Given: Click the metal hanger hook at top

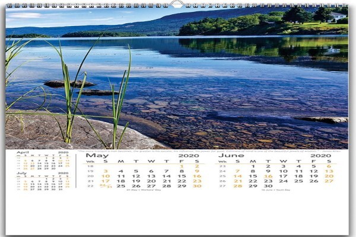Looking at the screenshot, I should (177, 4).
